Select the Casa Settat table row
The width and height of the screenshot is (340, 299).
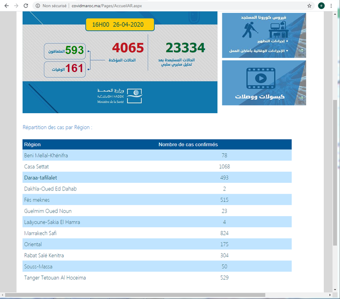[x=157, y=166]
